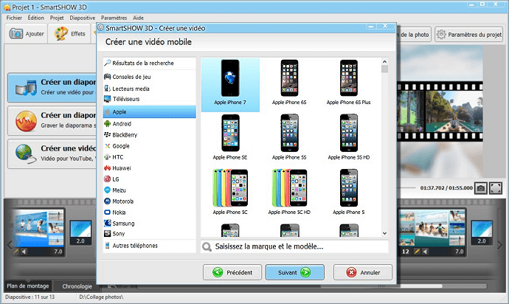
Task: Open the Résultats de la recherche category
Action: 150,63
